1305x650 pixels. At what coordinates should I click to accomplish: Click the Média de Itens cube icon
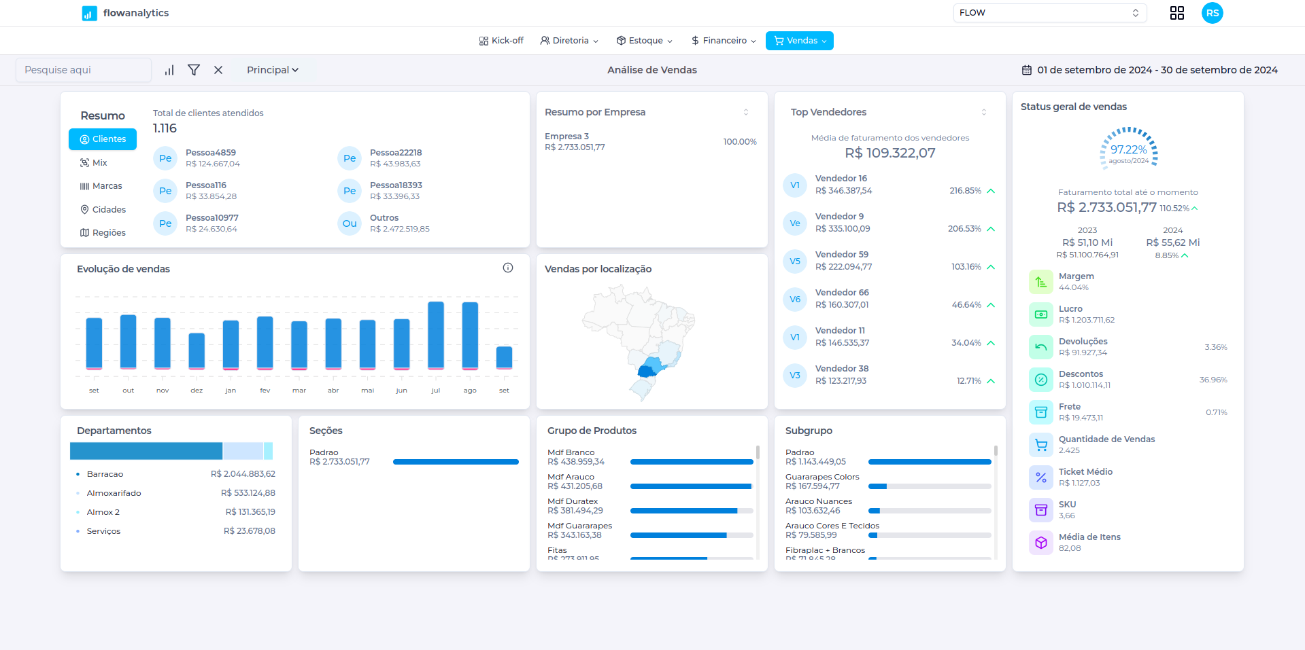[x=1041, y=543]
